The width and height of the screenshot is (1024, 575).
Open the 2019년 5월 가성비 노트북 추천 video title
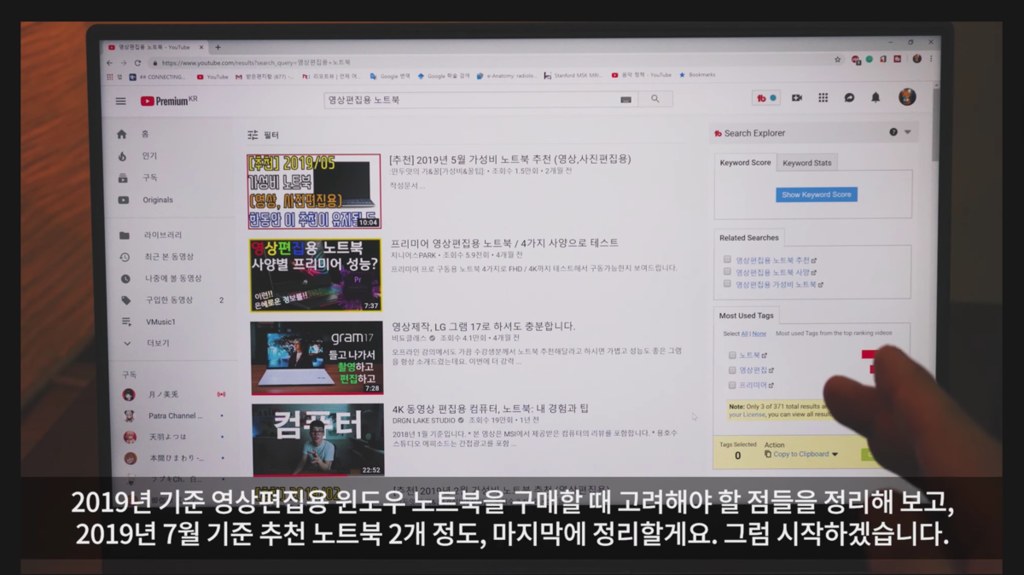tap(510, 160)
